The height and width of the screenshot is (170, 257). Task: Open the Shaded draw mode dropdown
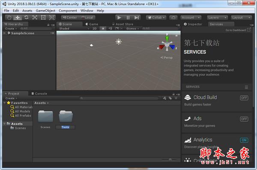coord(74,29)
